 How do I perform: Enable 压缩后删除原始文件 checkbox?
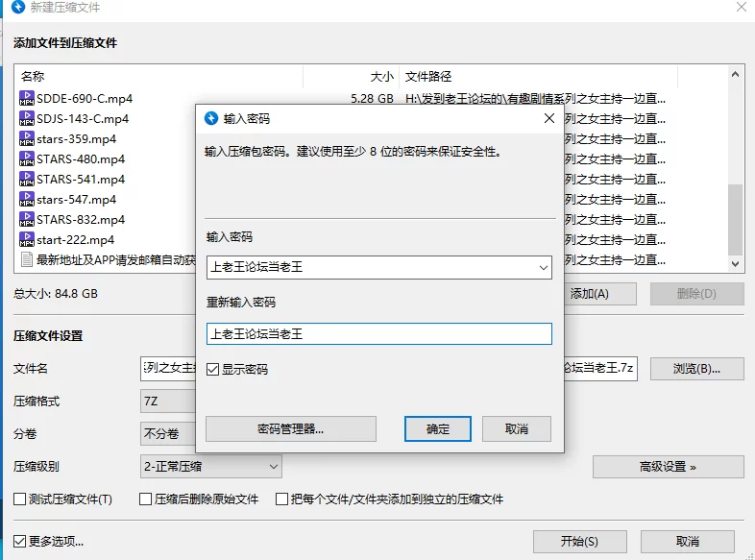[x=145, y=499]
